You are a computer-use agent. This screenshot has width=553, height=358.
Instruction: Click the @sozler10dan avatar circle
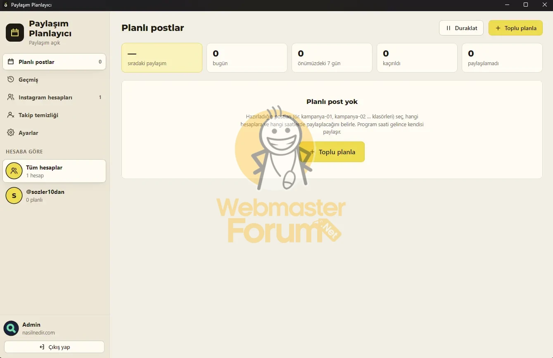14,195
